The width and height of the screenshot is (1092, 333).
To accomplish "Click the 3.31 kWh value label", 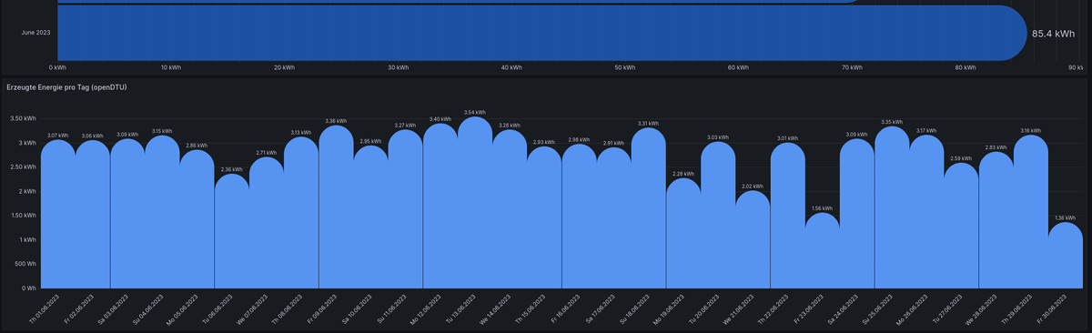I will tap(649, 124).
